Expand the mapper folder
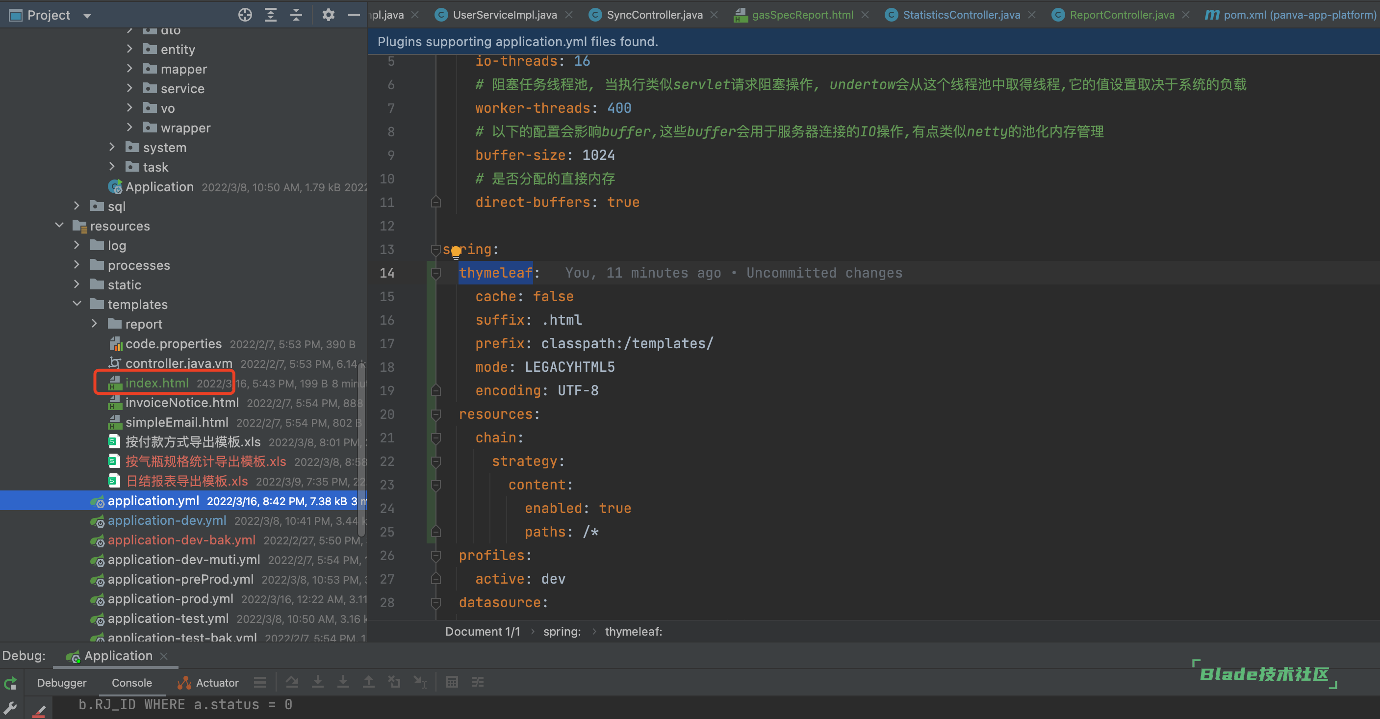 (x=129, y=69)
